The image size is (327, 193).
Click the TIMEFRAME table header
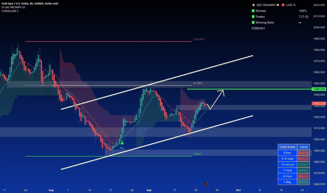point(287,147)
